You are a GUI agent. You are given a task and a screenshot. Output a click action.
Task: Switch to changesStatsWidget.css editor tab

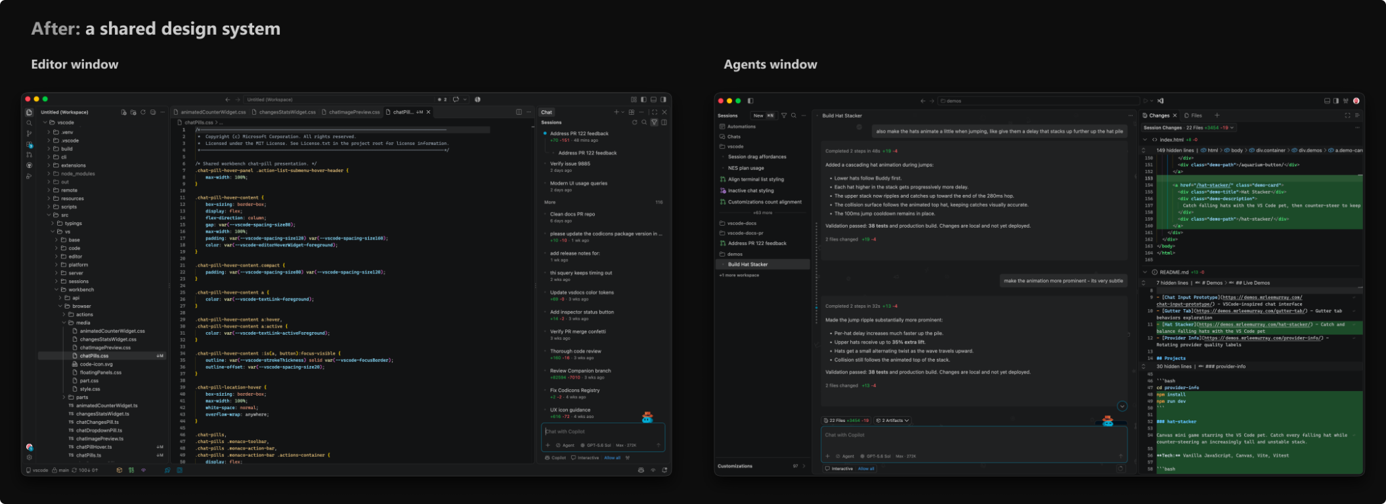click(284, 112)
